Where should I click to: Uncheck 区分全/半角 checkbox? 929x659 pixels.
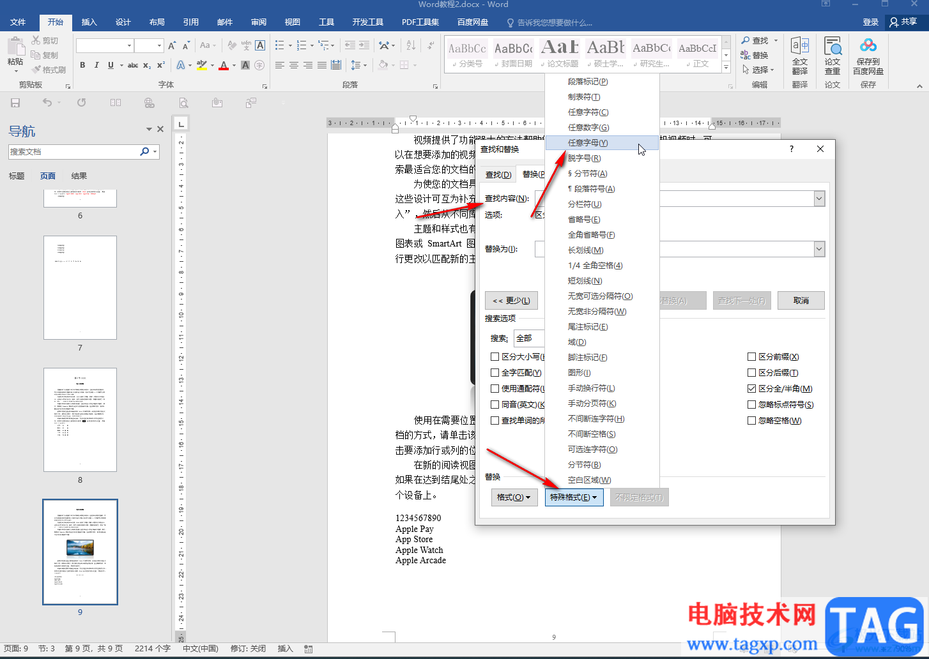pos(752,389)
